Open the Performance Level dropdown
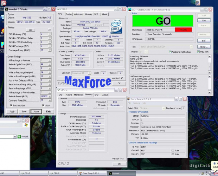Screen dimensions: 218x176 pos(50,69)
